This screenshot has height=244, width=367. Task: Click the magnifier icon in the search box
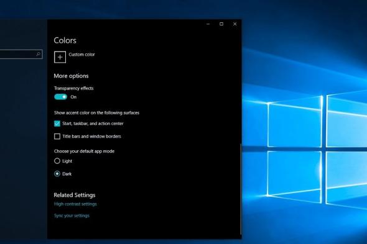pyautogui.click(x=38, y=55)
